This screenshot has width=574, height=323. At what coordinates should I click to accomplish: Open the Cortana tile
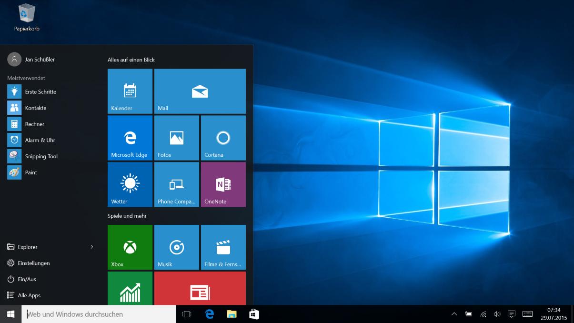point(223,138)
